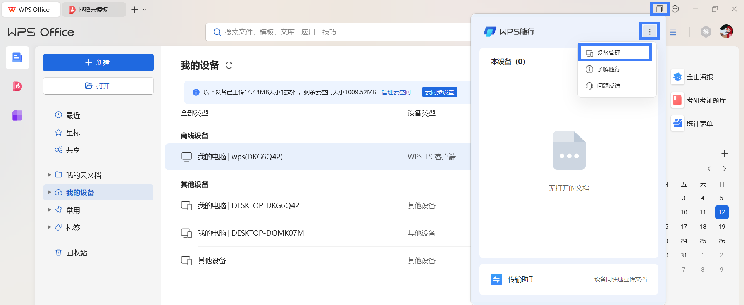This screenshot has height=305, width=744.
Task: Click the 本设备 (0) heading
Action: click(508, 62)
